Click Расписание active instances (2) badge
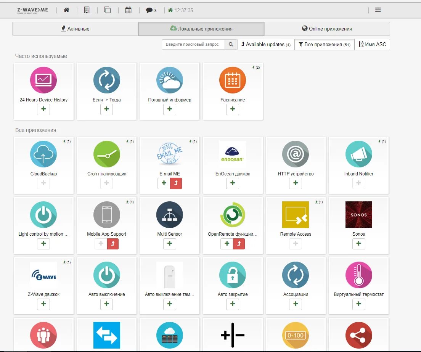The height and width of the screenshot is (352, 421). (256, 68)
